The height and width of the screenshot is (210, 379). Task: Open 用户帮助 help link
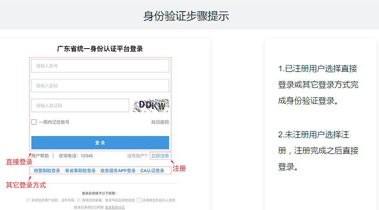[40, 156]
